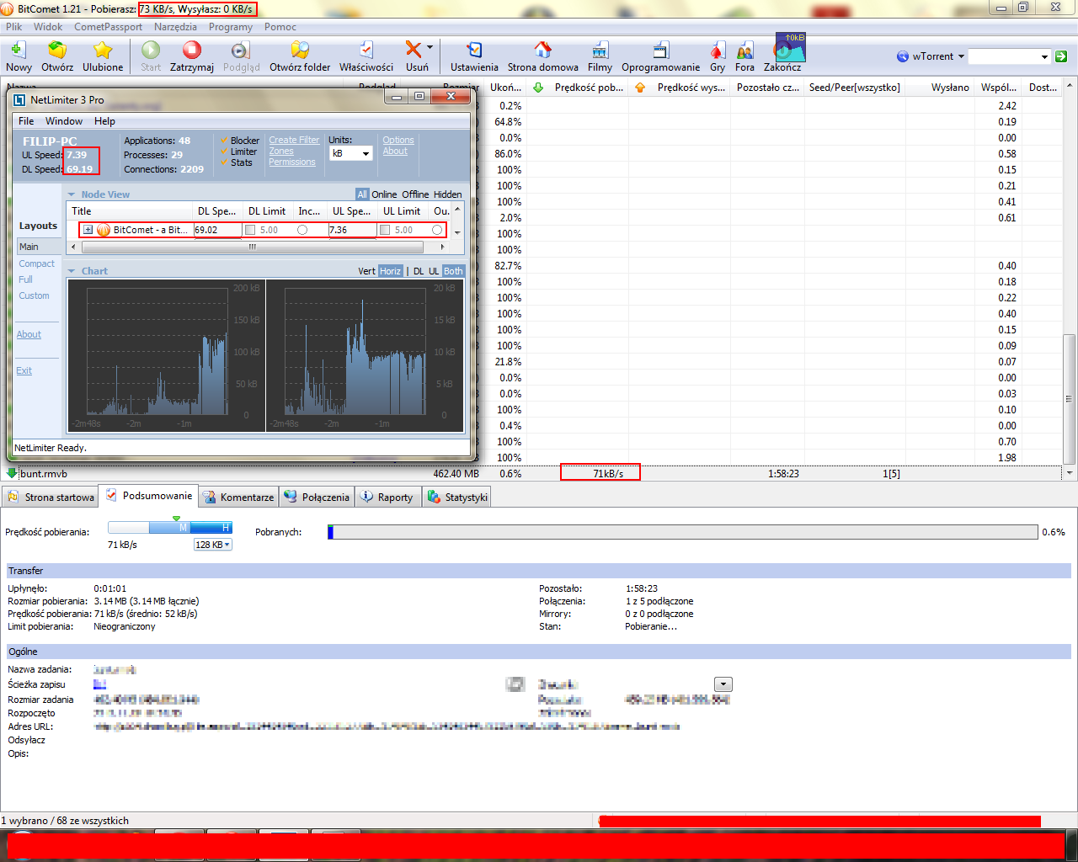
Task: Open the Oprogramowanie toolbar icon
Action: tap(661, 50)
